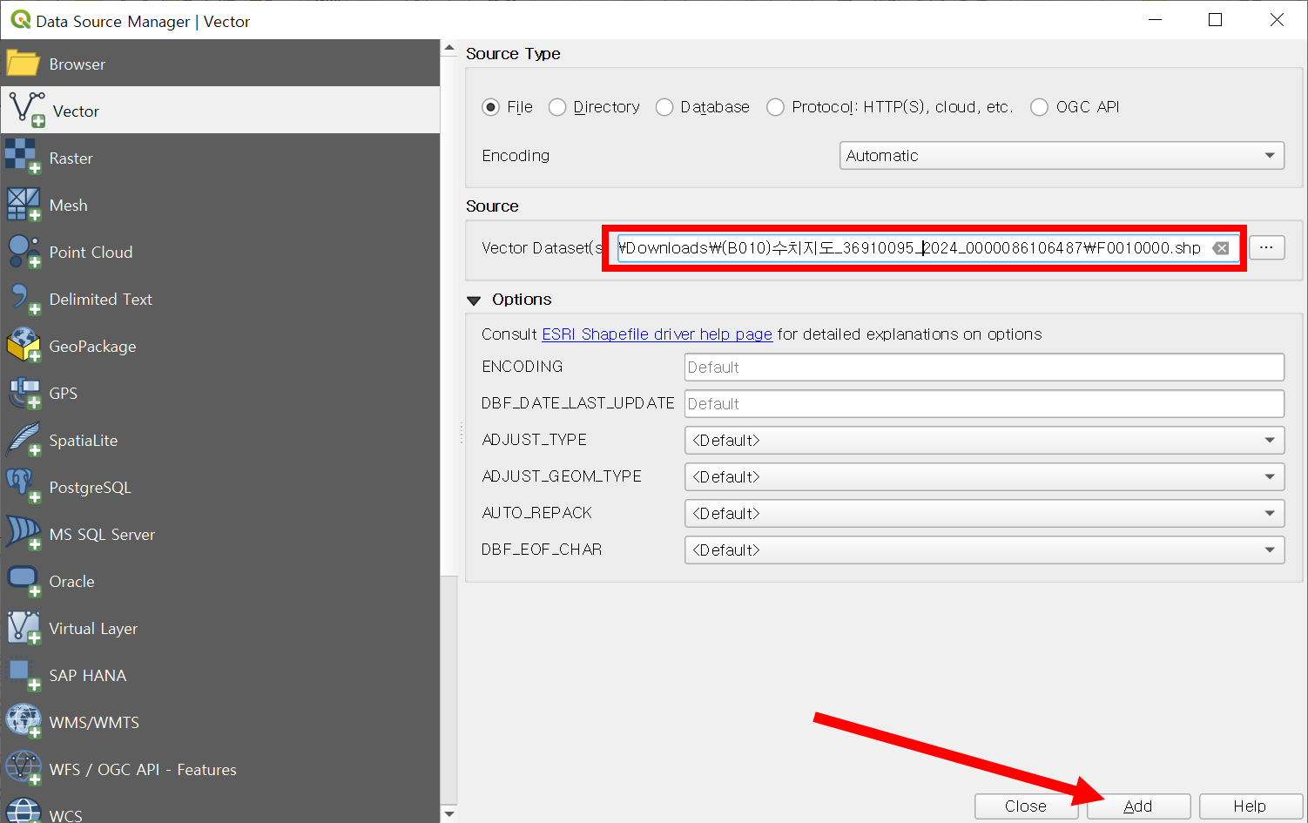
Task: Switch to the PostgreSQL tab label
Action: coord(91,488)
